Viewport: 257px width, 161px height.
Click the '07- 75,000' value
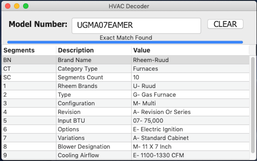click(x=148, y=120)
